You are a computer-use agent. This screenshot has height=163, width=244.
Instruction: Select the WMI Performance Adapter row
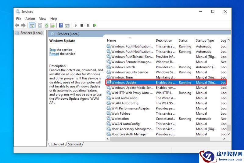166,108
